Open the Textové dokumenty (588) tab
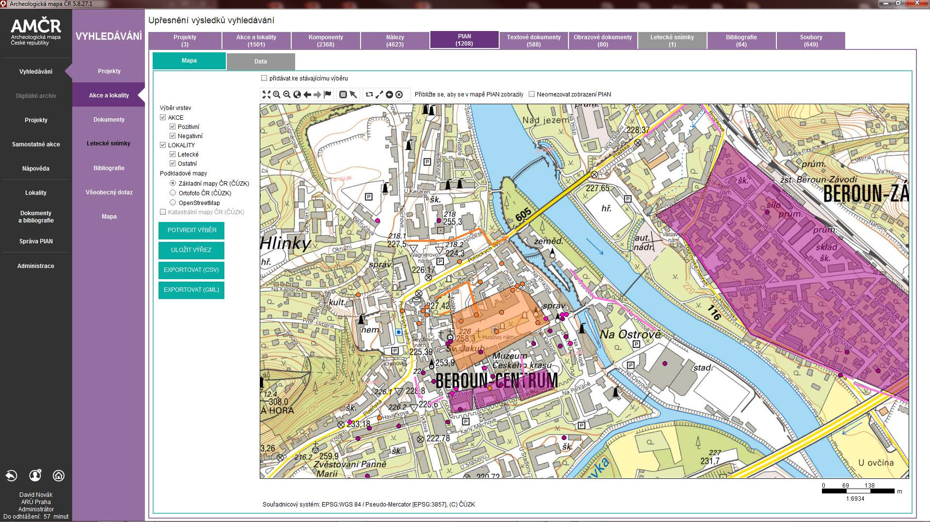 coord(534,41)
